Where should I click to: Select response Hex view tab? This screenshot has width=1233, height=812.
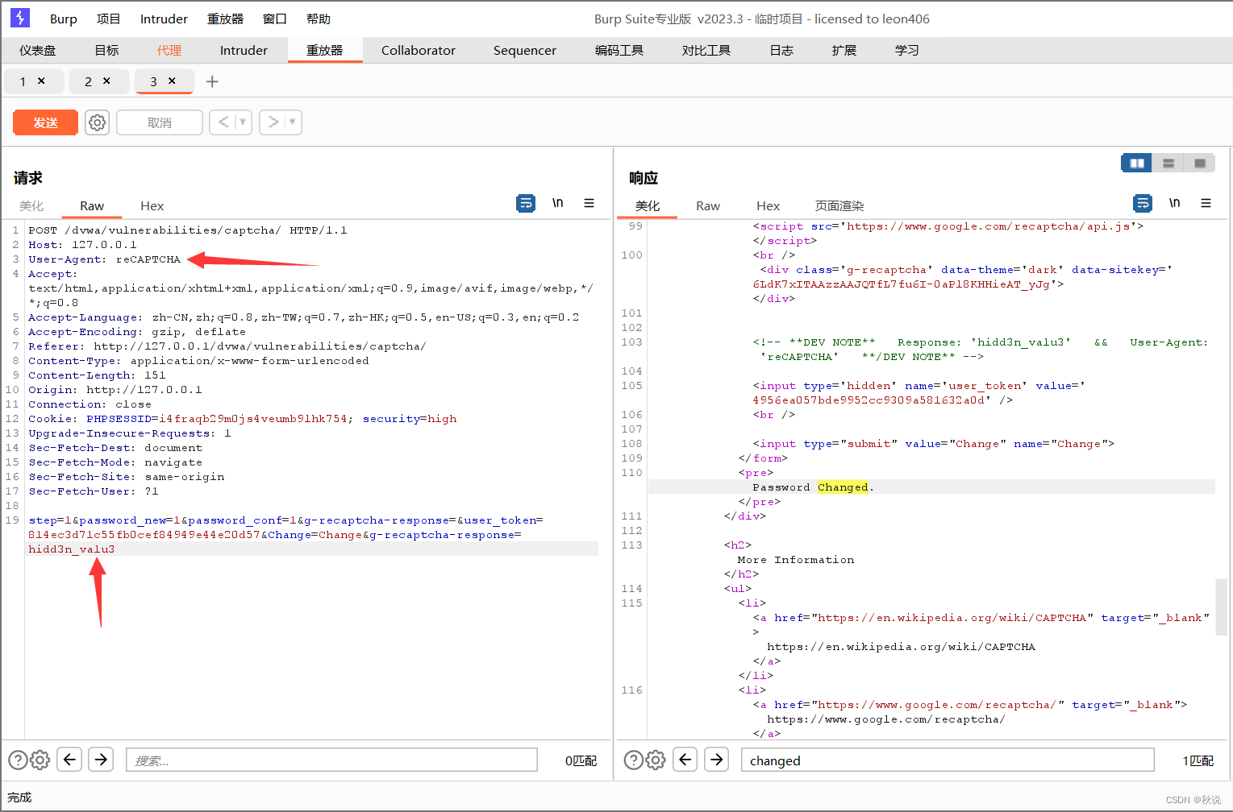(768, 206)
